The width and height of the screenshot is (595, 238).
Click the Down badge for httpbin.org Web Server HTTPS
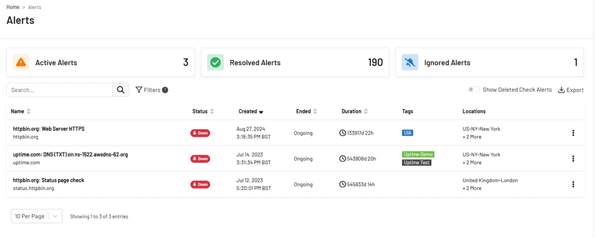pos(200,133)
